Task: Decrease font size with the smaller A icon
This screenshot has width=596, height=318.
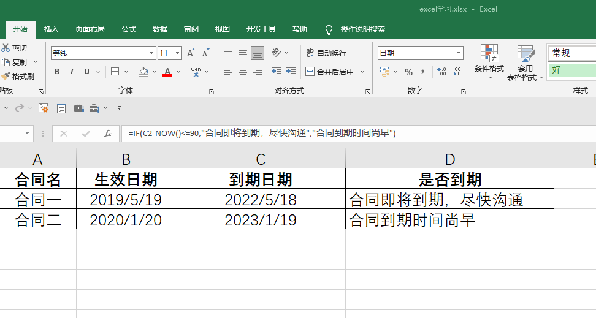Action: [205, 53]
